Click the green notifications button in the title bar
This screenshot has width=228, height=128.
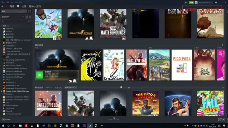click(191, 3)
